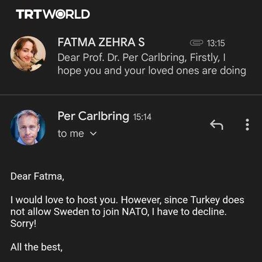Click the "to me" recipient label
The width and height of the screenshot is (262, 262).
click(71, 134)
